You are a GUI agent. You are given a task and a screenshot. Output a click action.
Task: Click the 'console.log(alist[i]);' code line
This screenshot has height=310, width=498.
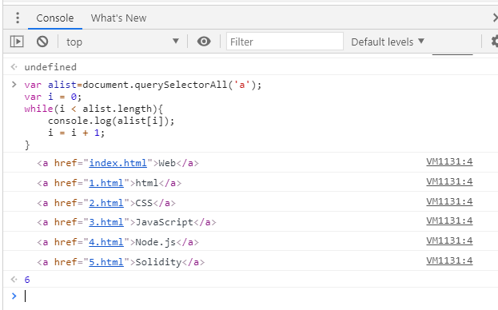pyautogui.click(x=111, y=121)
